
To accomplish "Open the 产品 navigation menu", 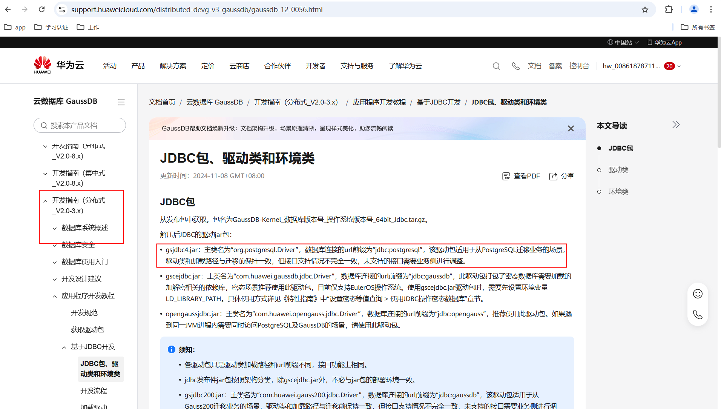I will [x=138, y=66].
